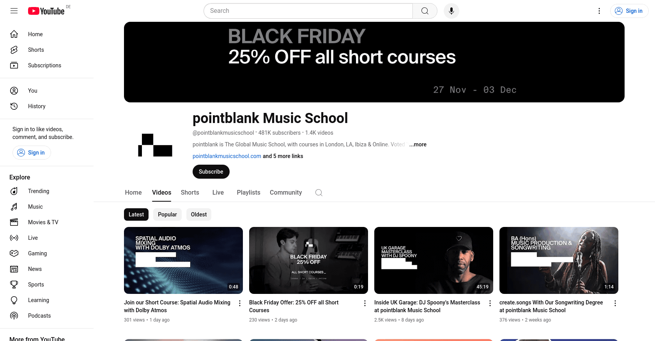Click the Search input field
This screenshot has height=341, width=655.
click(x=308, y=11)
